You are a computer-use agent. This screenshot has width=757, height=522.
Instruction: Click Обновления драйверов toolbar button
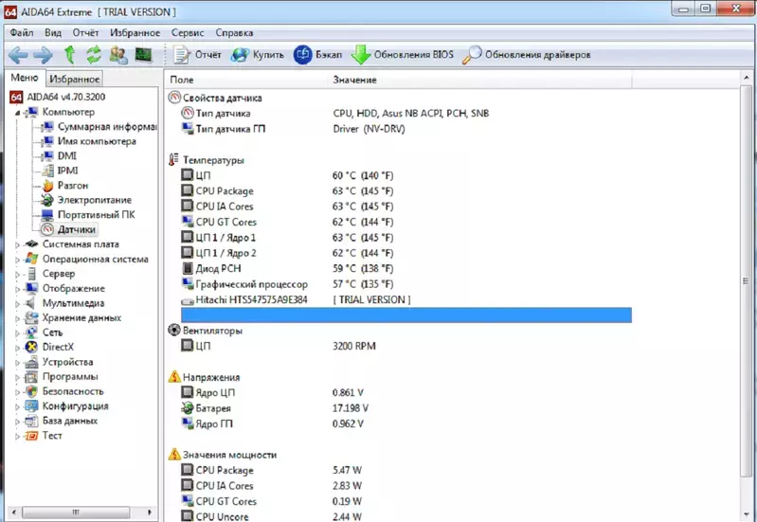point(527,55)
